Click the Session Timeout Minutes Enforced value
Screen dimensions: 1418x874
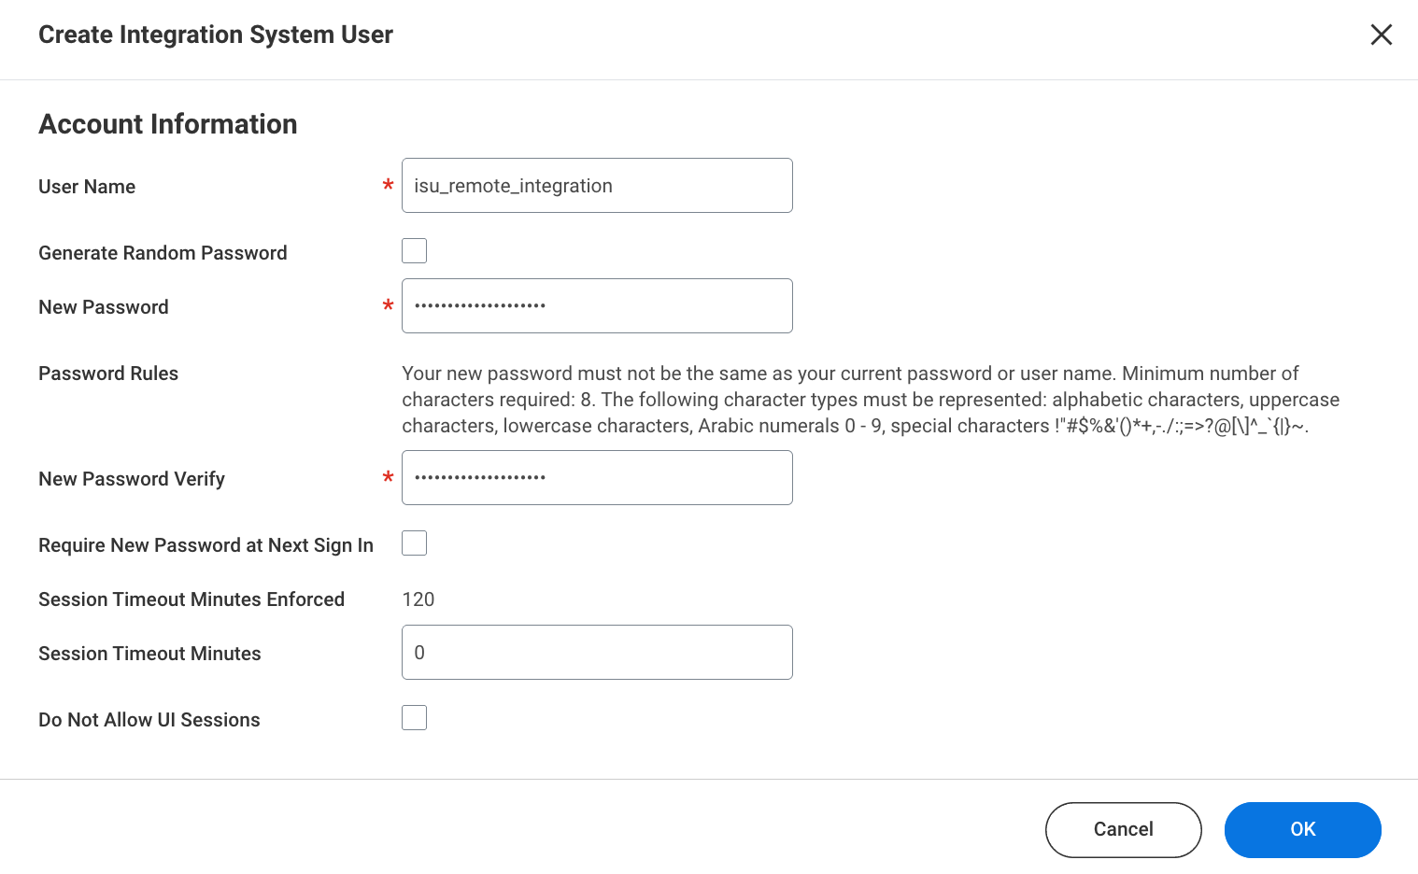click(418, 599)
